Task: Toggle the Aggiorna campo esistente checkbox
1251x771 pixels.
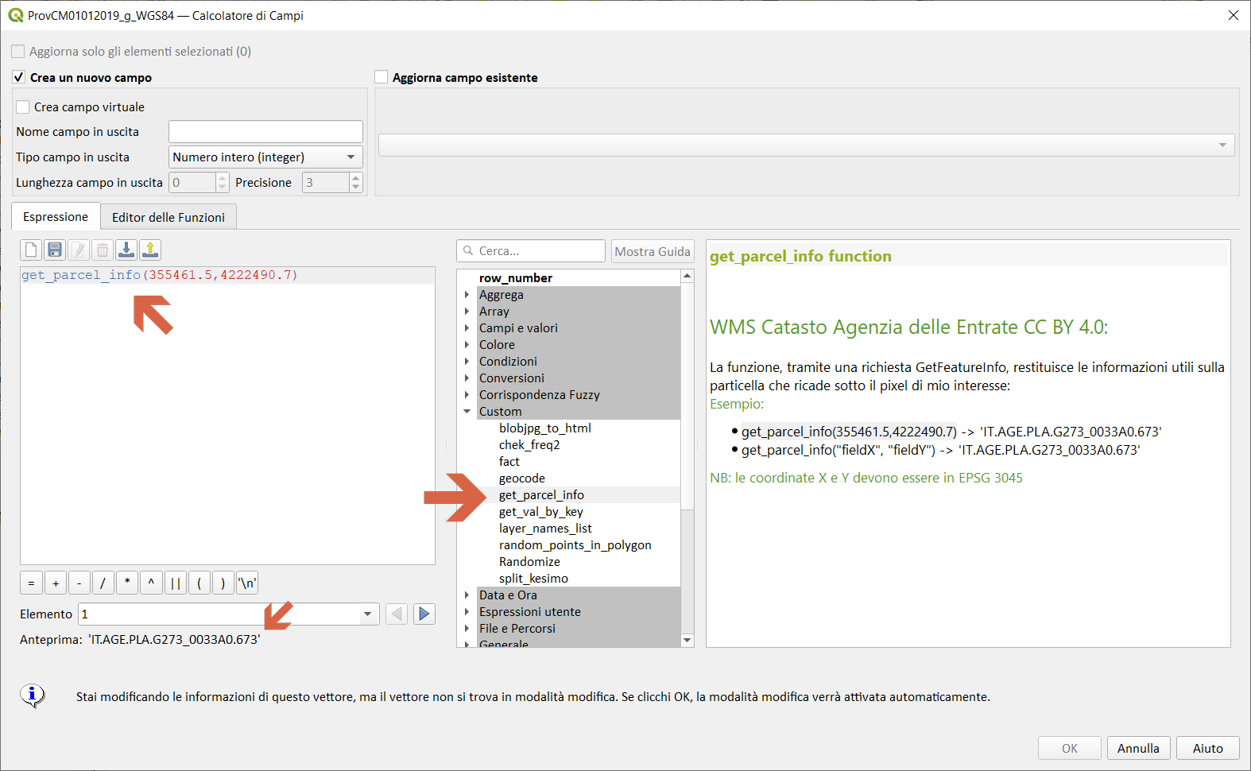Action: point(381,77)
